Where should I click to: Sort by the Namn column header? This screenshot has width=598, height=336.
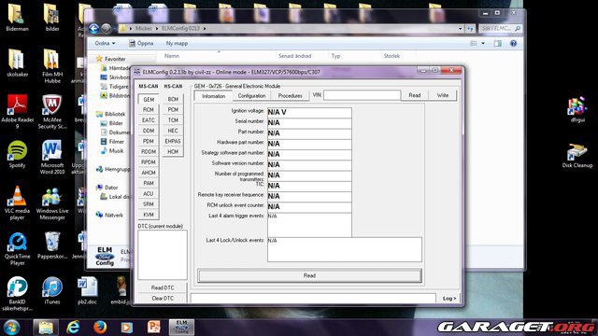172,56
